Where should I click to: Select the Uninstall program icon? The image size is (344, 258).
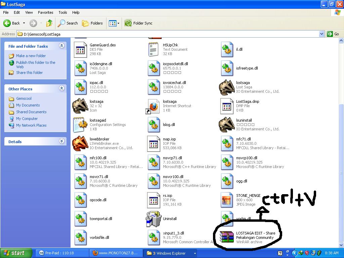pos(154,219)
